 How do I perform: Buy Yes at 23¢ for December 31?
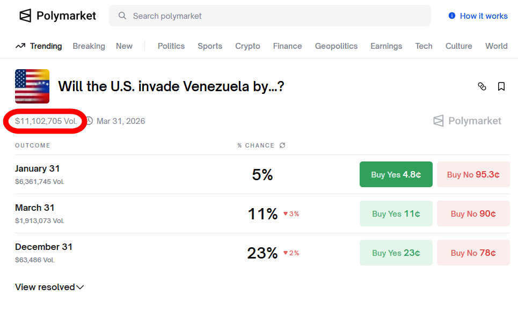pyautogui.click(x=396, y=253)
